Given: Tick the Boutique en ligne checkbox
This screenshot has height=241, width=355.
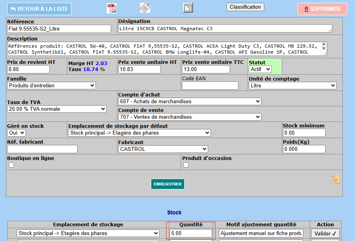Looking at the screenshot, I should (11, 165).
